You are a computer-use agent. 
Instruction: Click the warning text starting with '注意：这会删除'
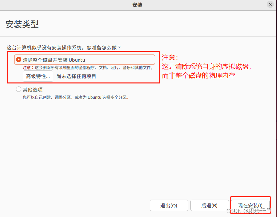(x=88, y=68)
